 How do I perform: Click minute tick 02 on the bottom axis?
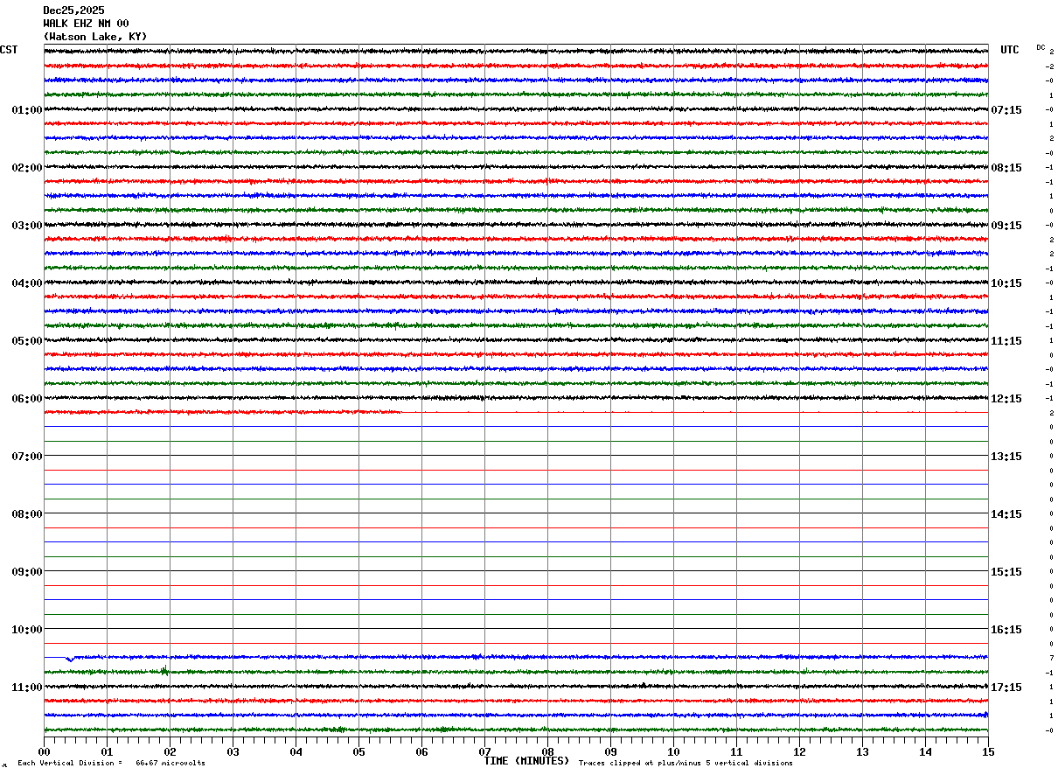(x=170, y=752)
